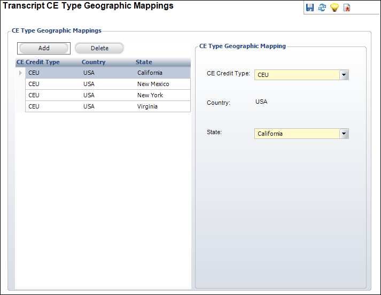The height and width of the screenshot is (295, 381).
Task: Sort by CE Credit Type column header
Action: pyautogui.click(x=38, y=62)
